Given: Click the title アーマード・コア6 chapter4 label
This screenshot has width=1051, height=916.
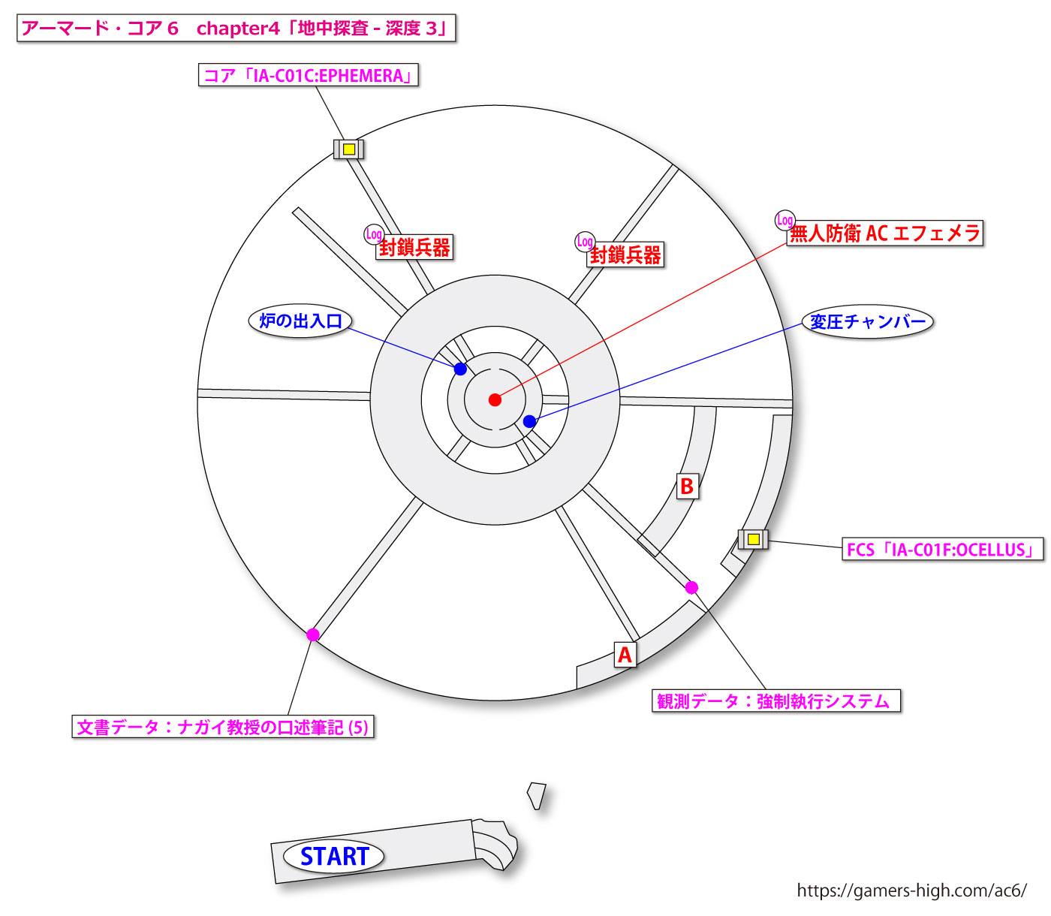Looking at the screenshot, I should pyautogui.click(x=236, y=29).
